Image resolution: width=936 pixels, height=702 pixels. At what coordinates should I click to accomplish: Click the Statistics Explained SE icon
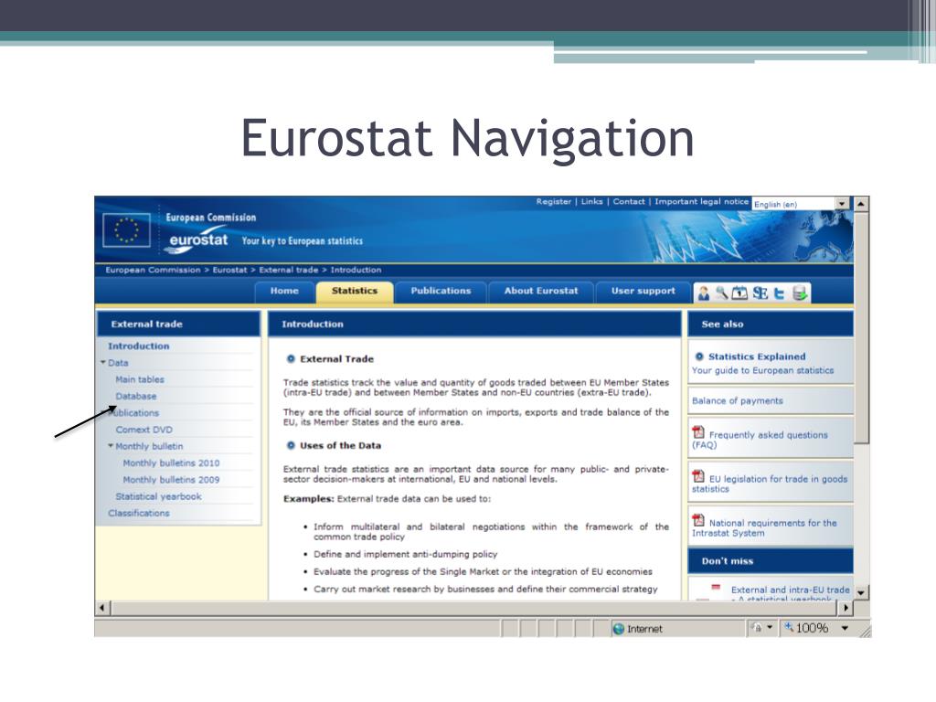click(x=760, y=293)
